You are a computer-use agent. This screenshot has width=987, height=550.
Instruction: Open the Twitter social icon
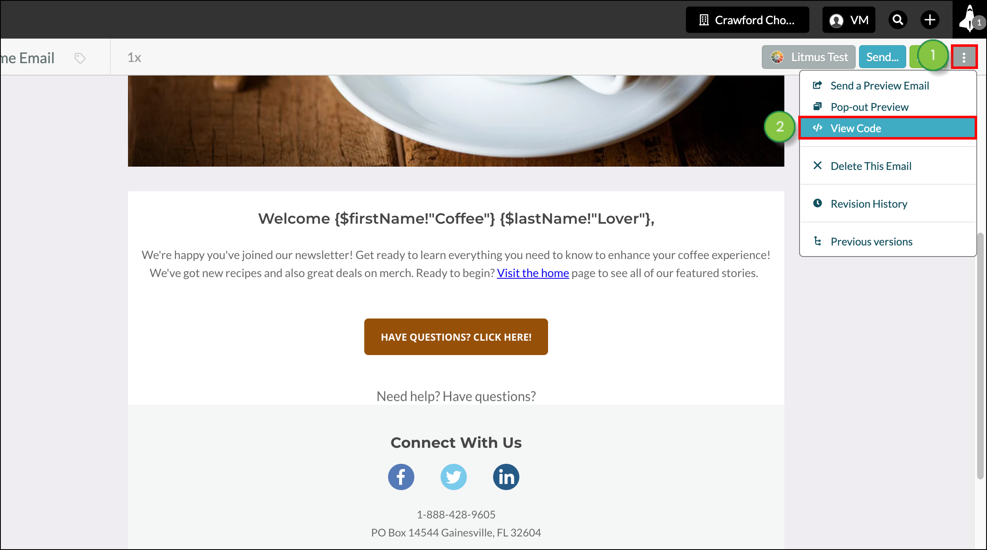point(453,477)
